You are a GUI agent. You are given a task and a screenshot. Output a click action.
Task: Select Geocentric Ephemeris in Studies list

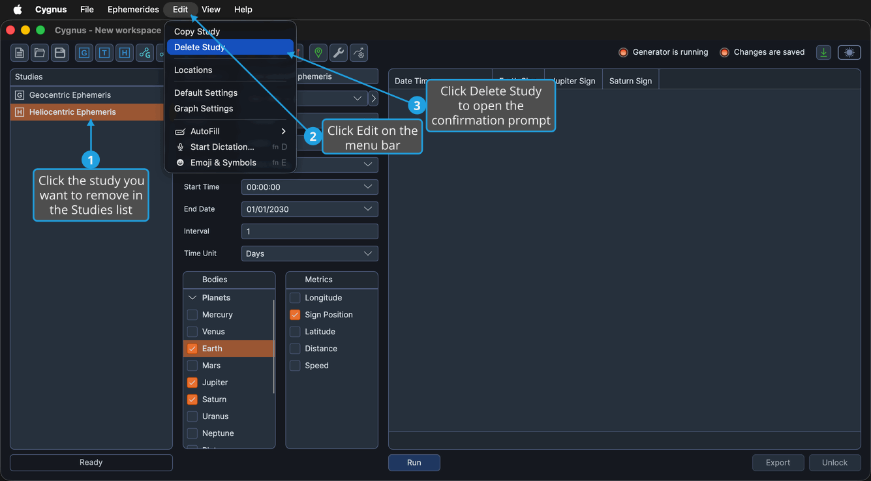(87, 95)
